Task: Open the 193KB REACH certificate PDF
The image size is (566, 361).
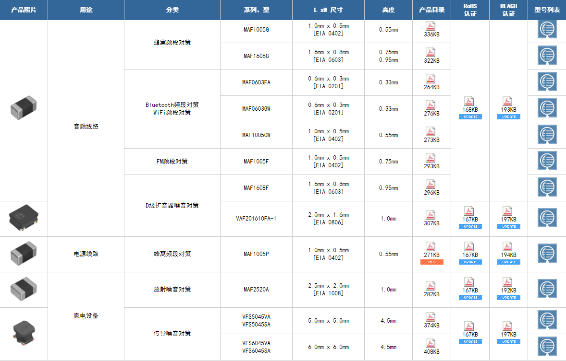Action: (x=508, y=102)
